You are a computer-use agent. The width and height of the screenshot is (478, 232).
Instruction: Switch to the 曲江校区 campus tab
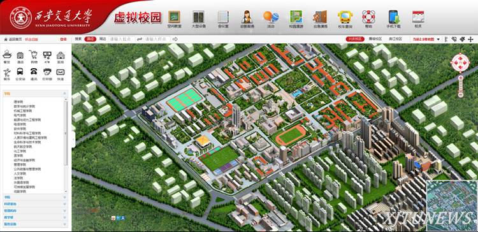point(395,39)
